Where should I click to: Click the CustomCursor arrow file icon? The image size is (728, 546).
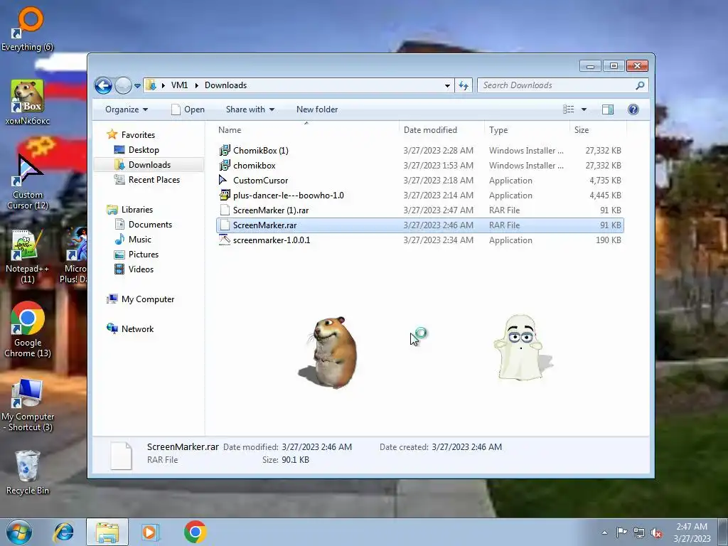(224, 180)
